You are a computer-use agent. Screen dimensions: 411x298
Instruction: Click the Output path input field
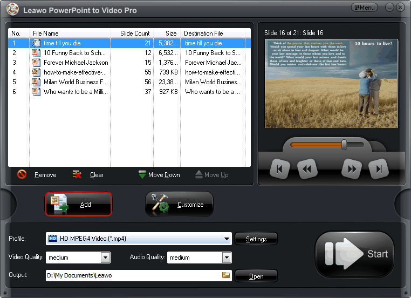pyautogui.click(x=139, y=275)
